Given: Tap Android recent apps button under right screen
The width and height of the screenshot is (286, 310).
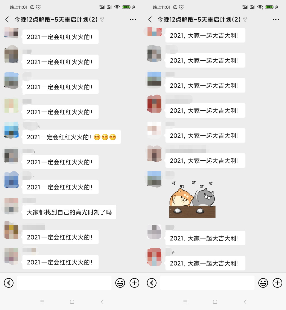Looking at the screenshot, I should point(185,302).
